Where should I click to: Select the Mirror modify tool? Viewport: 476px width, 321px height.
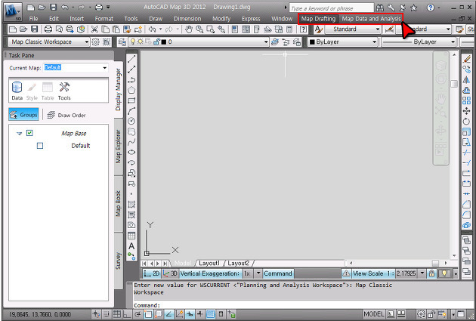(467, 80)
